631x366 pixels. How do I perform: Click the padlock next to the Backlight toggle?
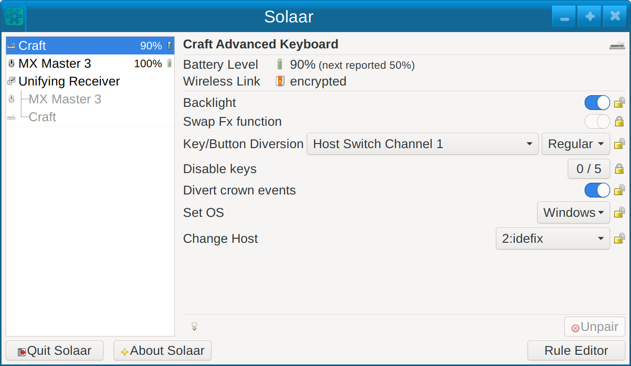point(619,102)
